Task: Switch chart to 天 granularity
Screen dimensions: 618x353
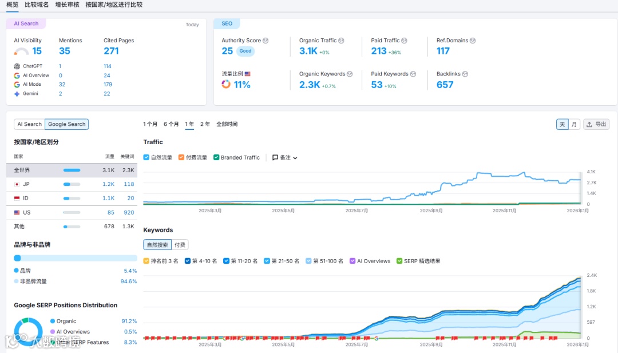Action: point(562,125)
